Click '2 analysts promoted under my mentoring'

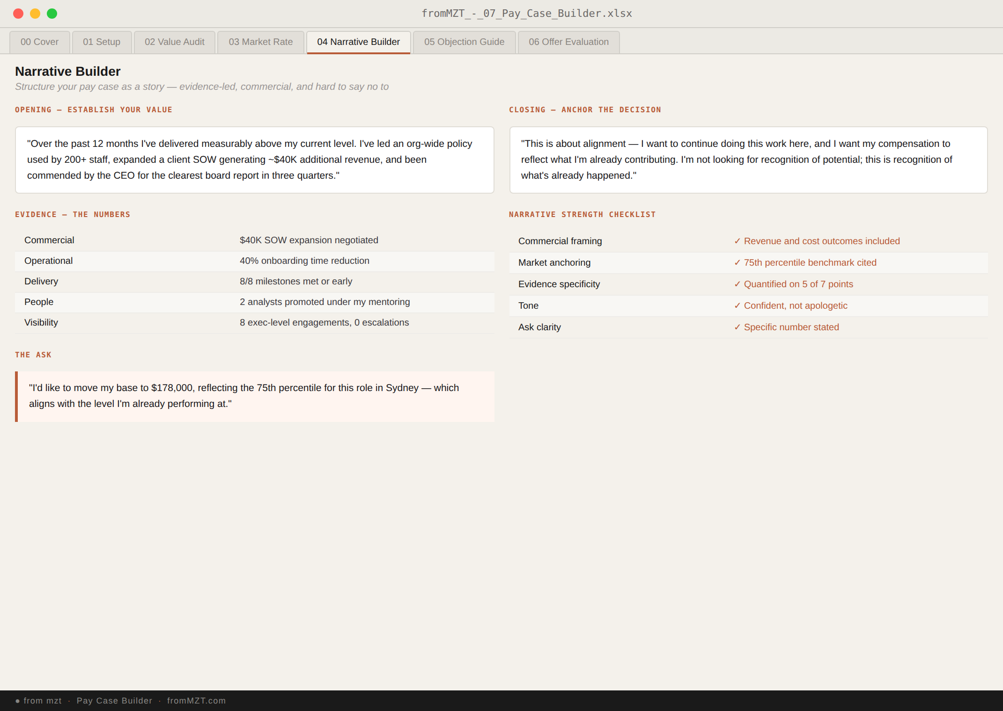325,302
